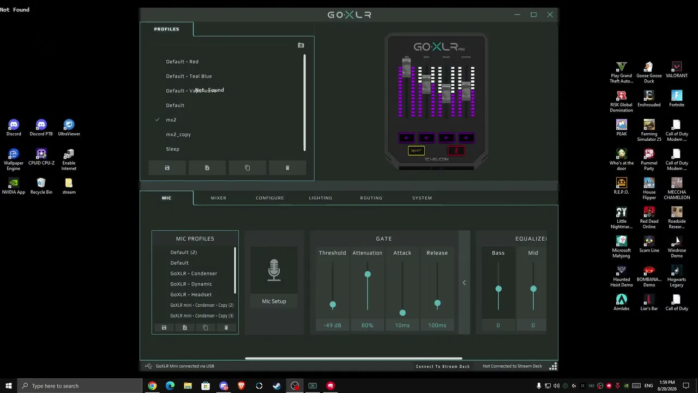698x393 pixels.
Task: Open VALORANT desktop shortcut
Action: coord(677,70)
